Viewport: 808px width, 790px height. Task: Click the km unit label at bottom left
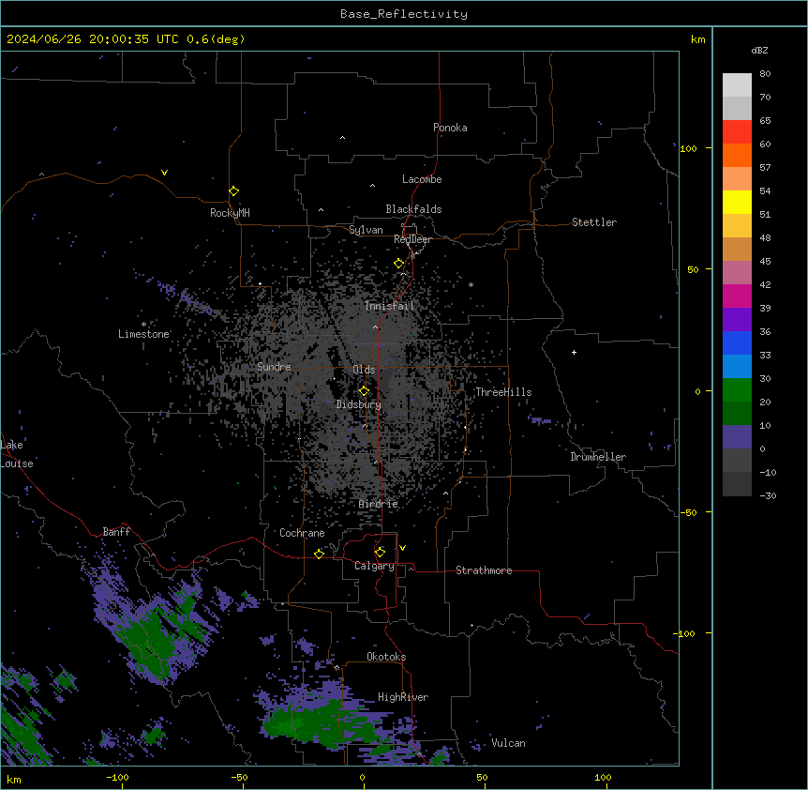[x=14, y=779]
